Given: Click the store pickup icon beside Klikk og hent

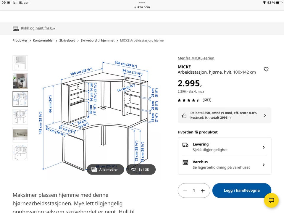Looking at the screenshot, I should (16, 28).
